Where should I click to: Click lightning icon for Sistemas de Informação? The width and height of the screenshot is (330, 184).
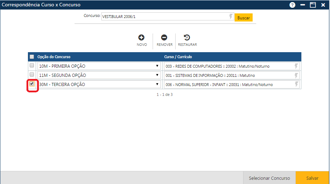pyautogui.click(x=296, y=75)
